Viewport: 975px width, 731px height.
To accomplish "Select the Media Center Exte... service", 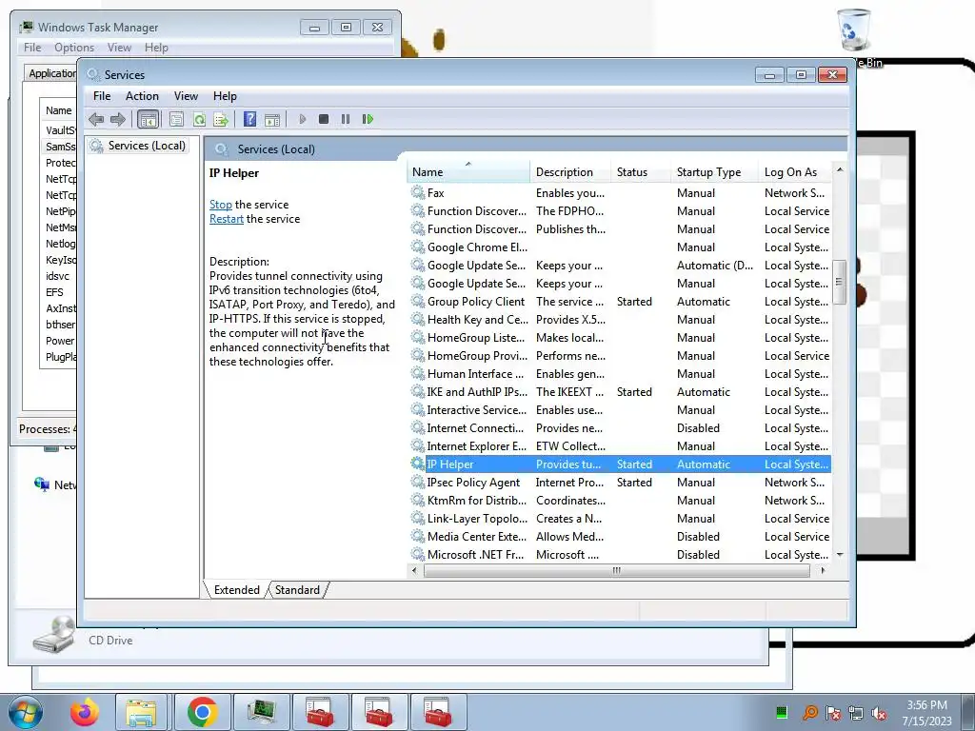I will (x=620, y=537).
